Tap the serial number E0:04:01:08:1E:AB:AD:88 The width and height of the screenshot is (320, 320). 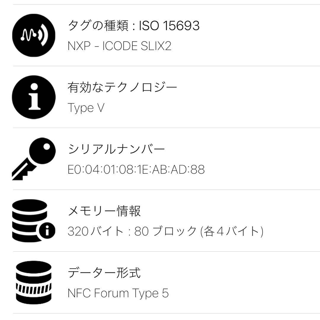click(x=136, y=170)
